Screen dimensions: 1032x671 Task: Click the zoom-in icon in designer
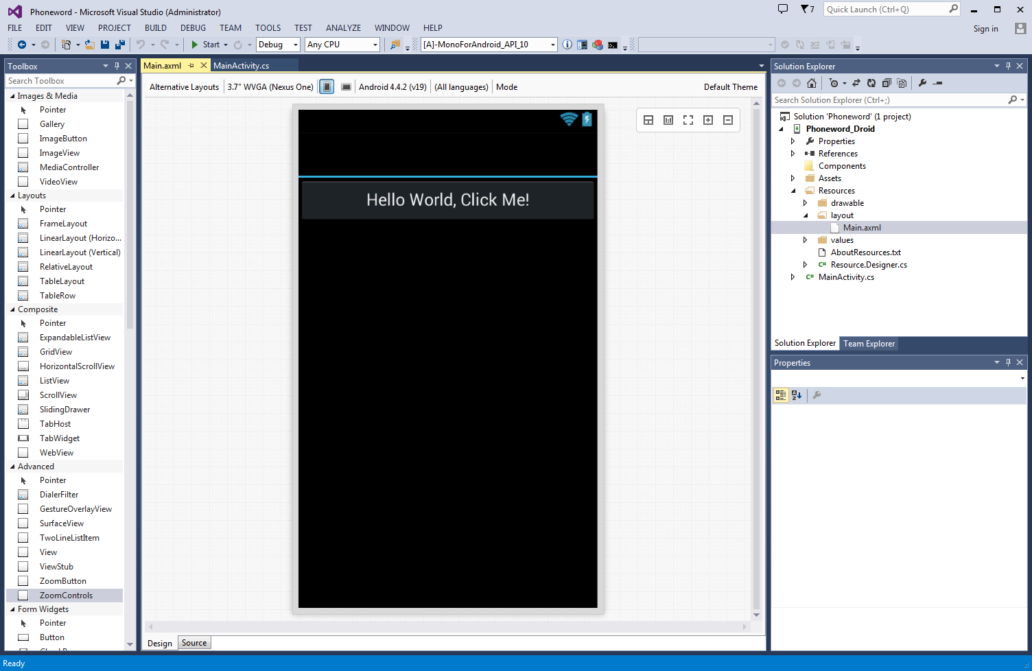point(708,120)
